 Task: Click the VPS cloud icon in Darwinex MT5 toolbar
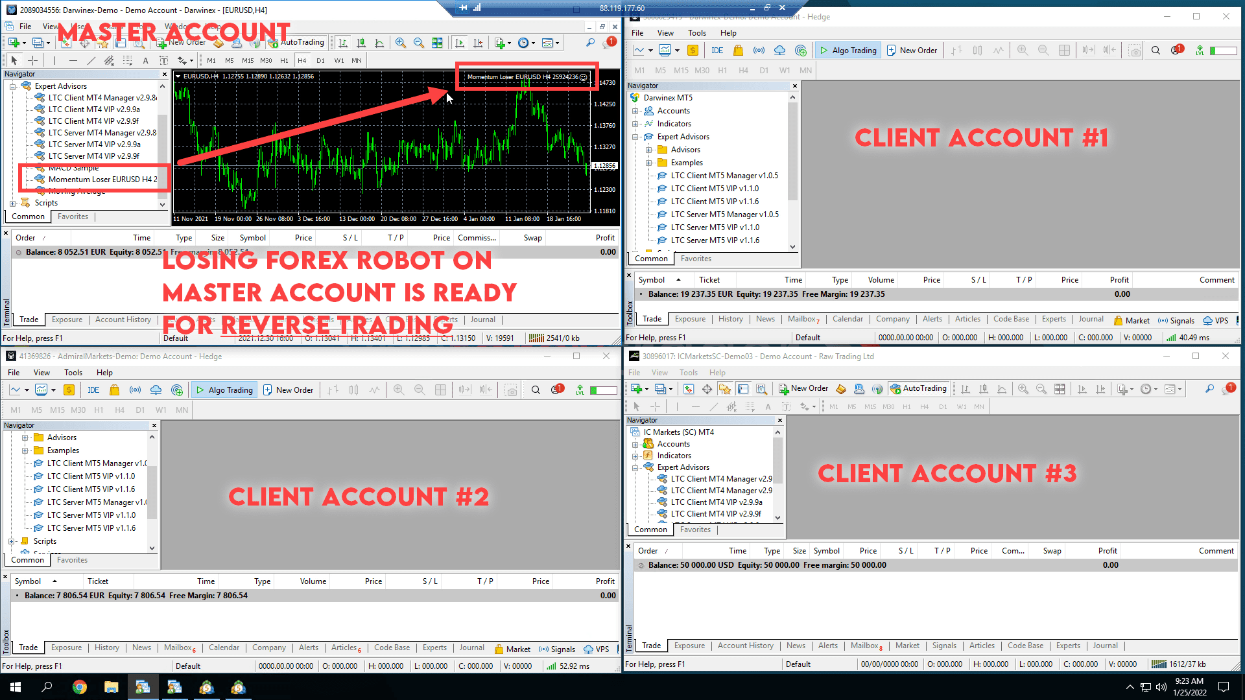coord(779,51)
